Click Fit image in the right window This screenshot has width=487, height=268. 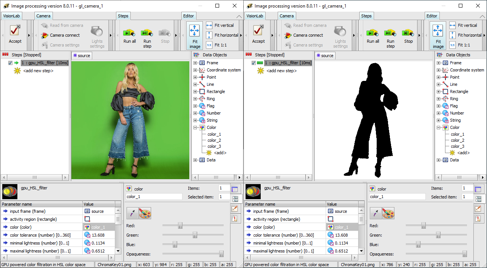[438, 35]
